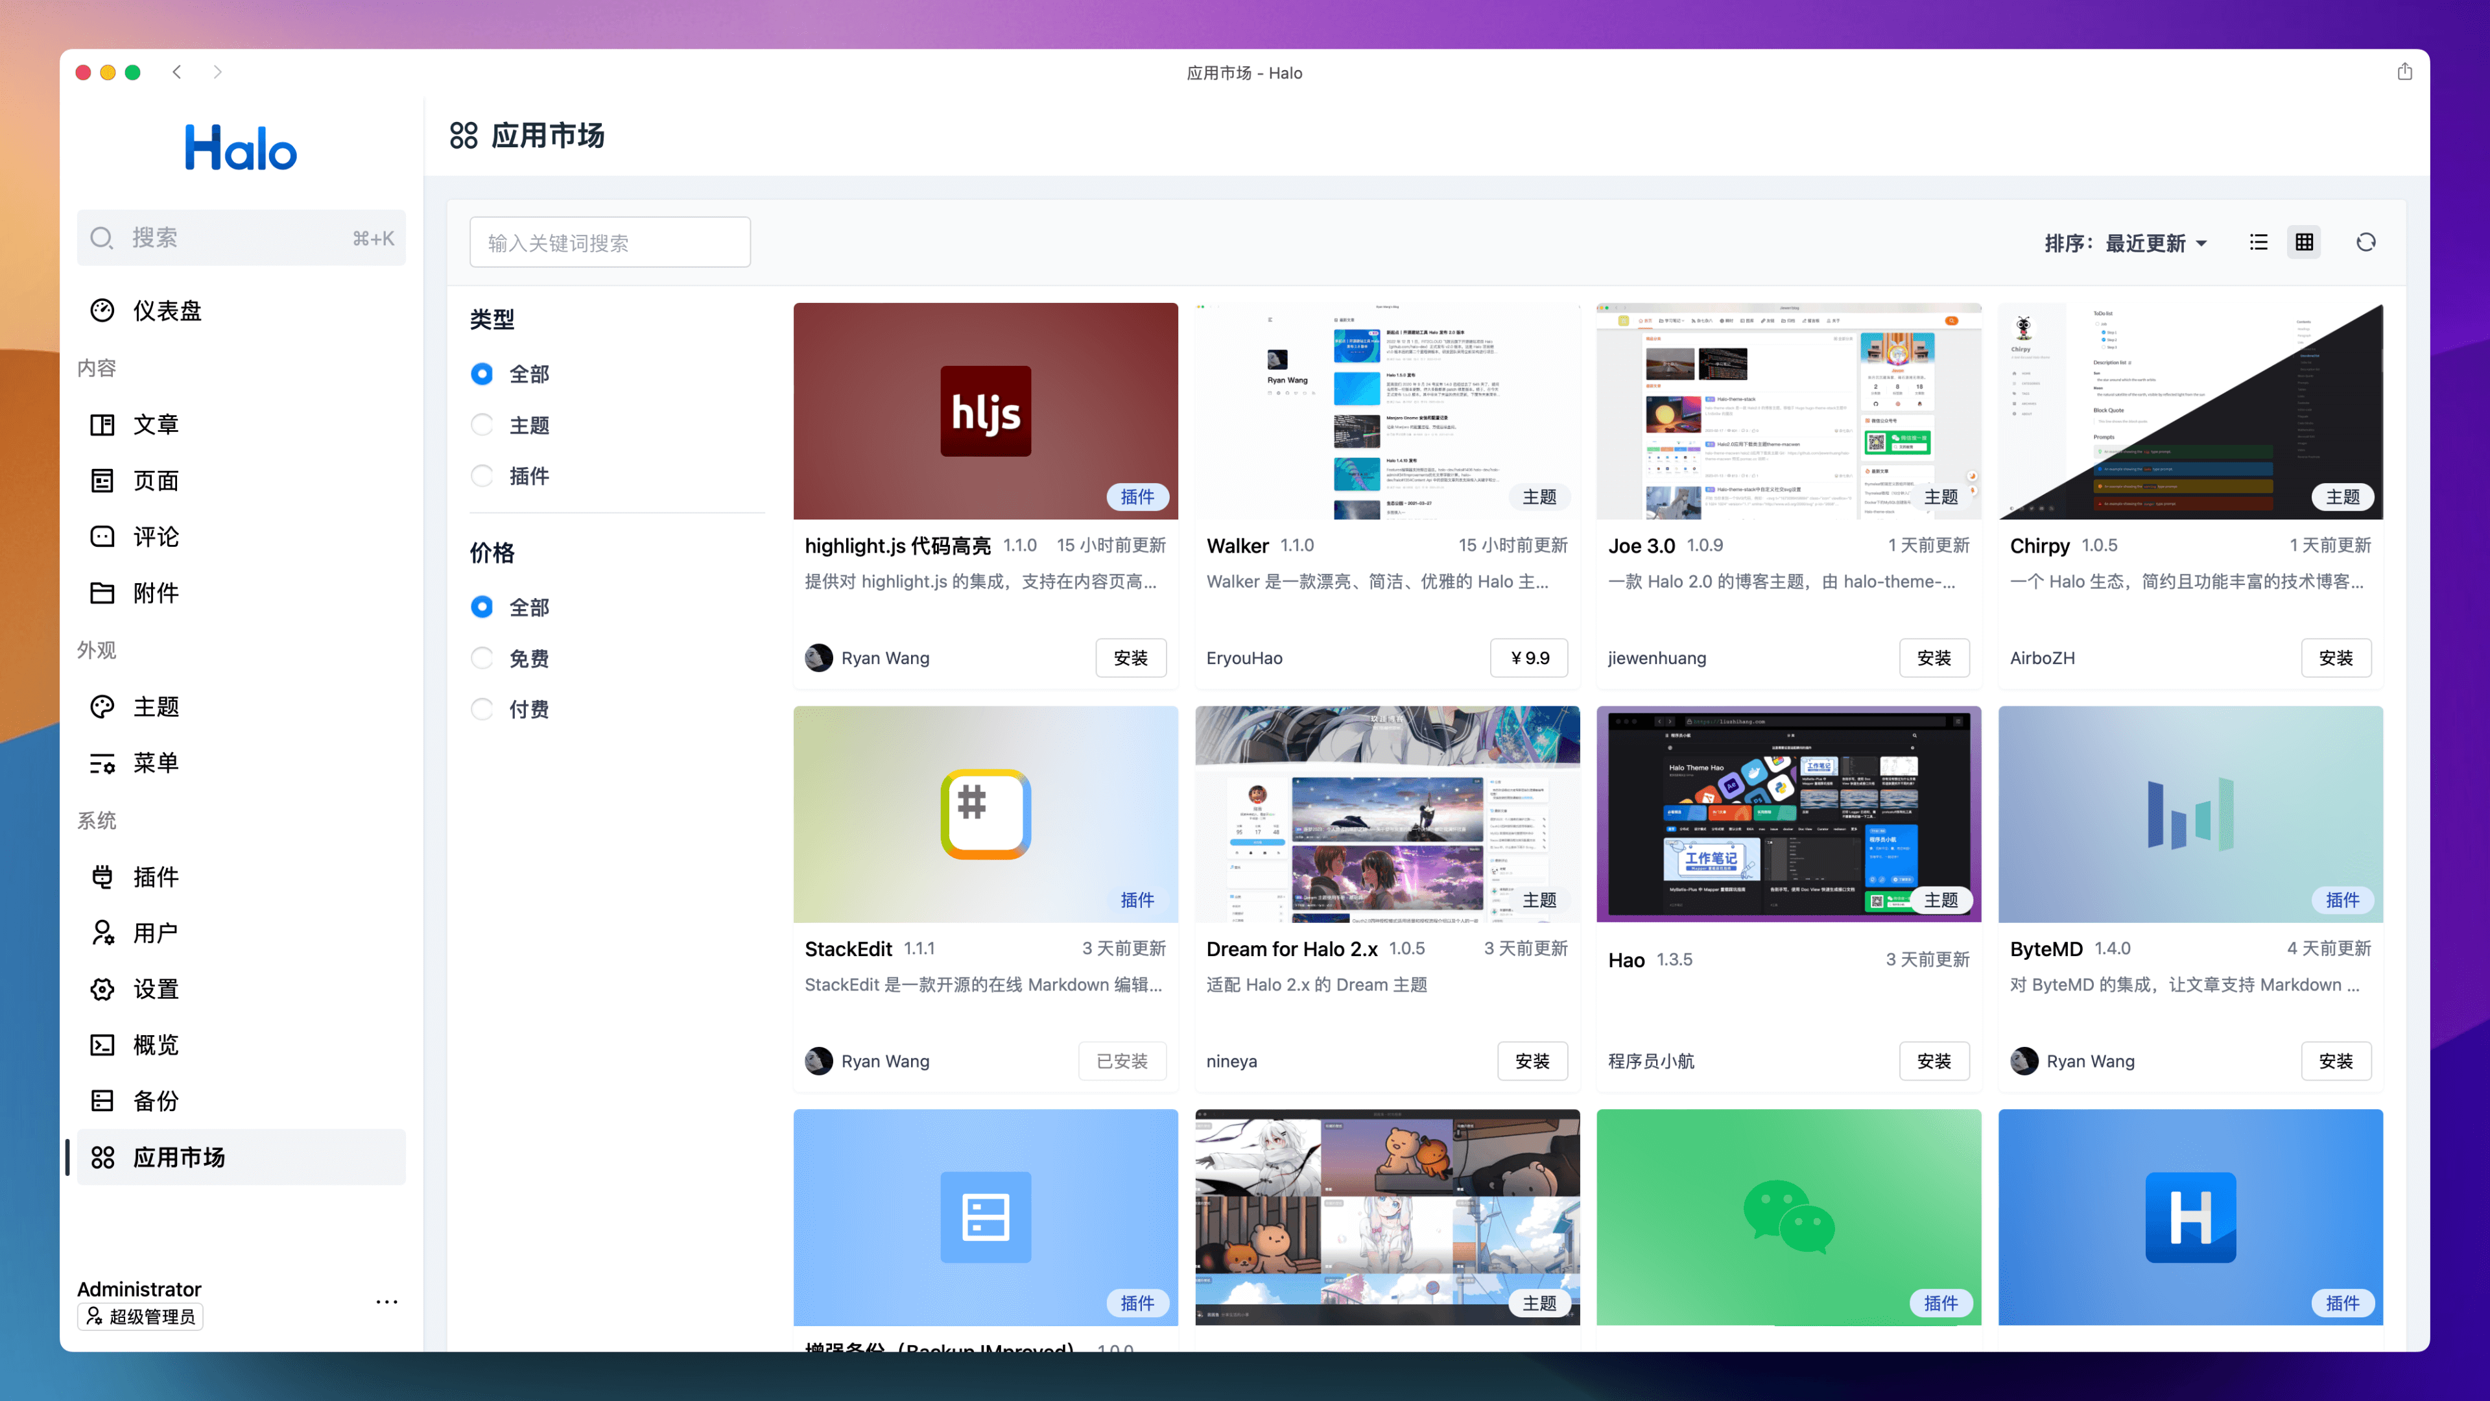The width and height of the screenshot is (2490, 1401).
Task: Install the Chirpy theme
Action: pos(2335,658)
